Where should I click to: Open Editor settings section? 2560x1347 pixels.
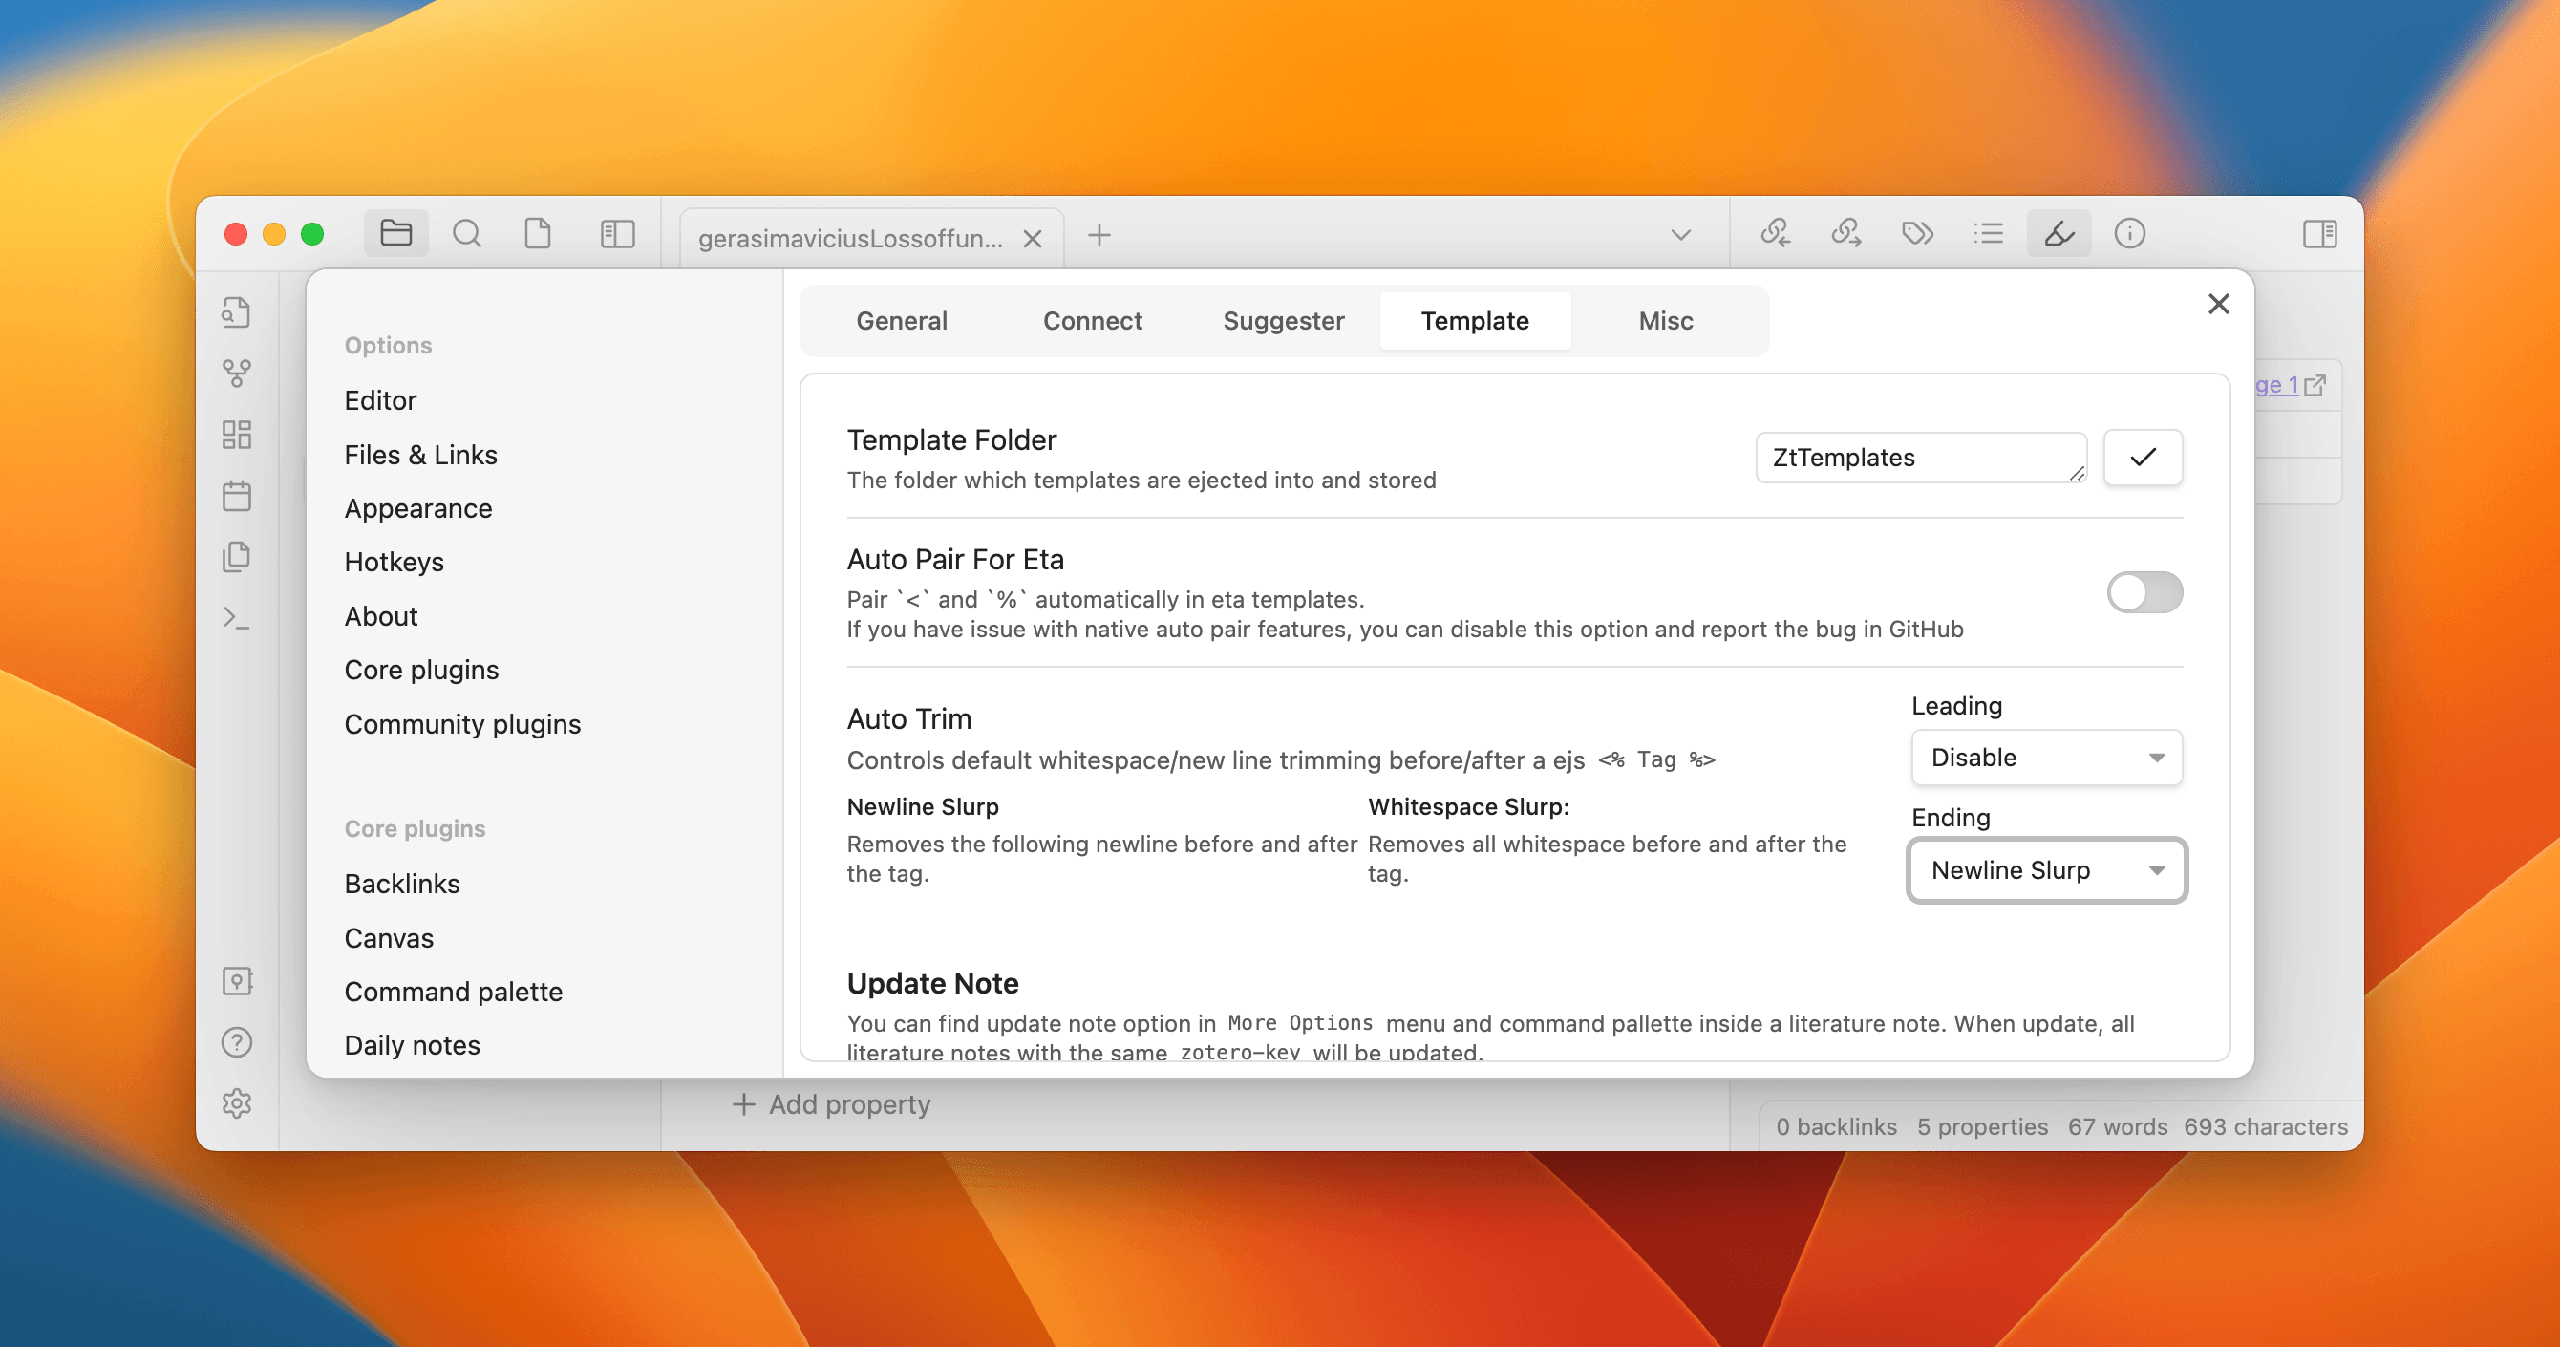[379, 400]
